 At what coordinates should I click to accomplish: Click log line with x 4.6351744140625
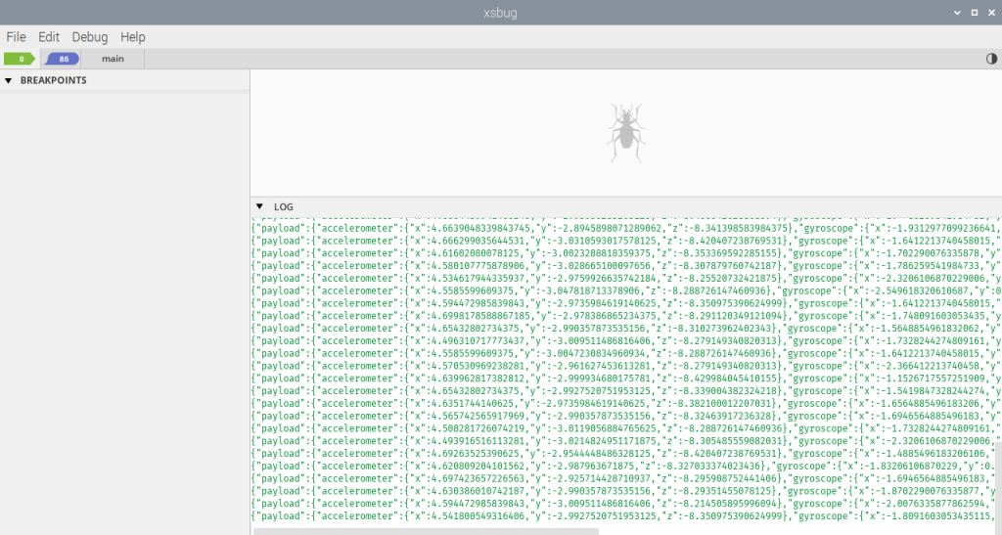(x=626, y=404)
